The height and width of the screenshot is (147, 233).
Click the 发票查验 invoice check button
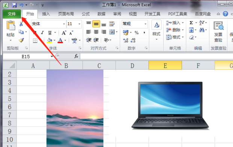[x=218, y=32]
